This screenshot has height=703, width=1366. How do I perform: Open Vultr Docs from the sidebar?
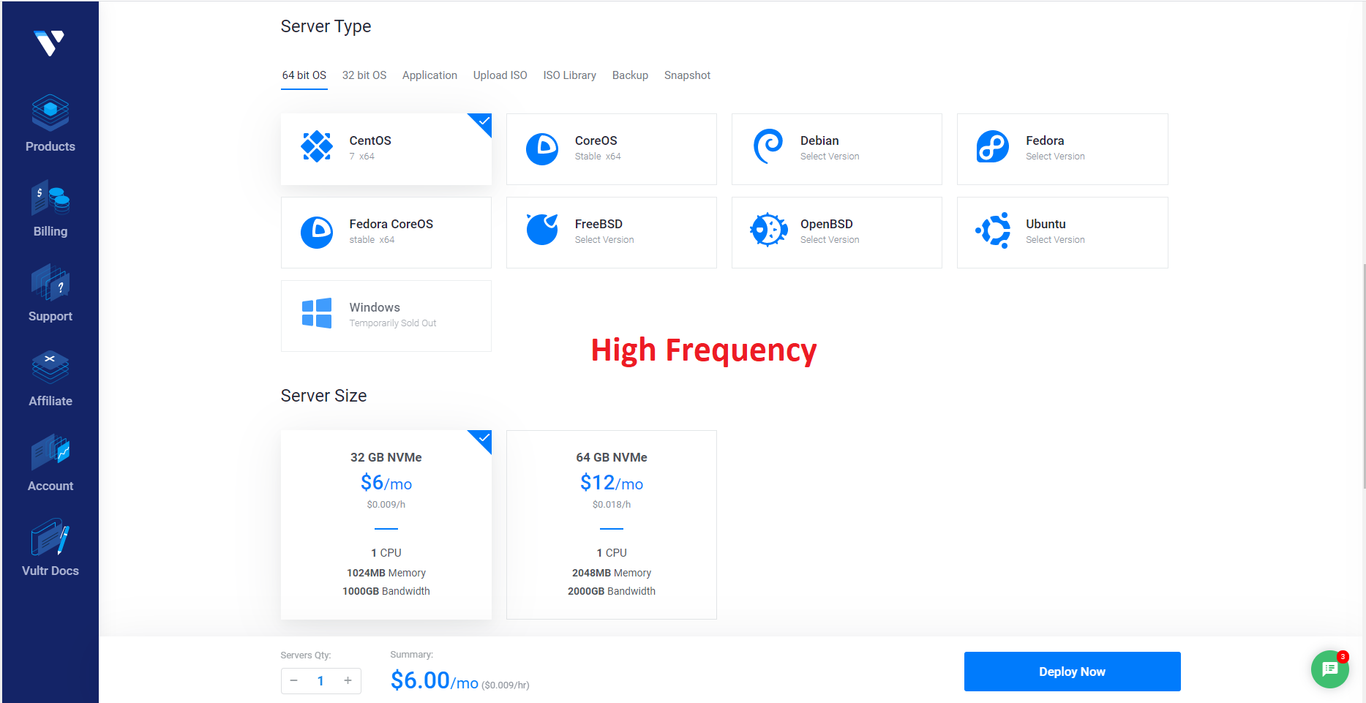[50, 547]
